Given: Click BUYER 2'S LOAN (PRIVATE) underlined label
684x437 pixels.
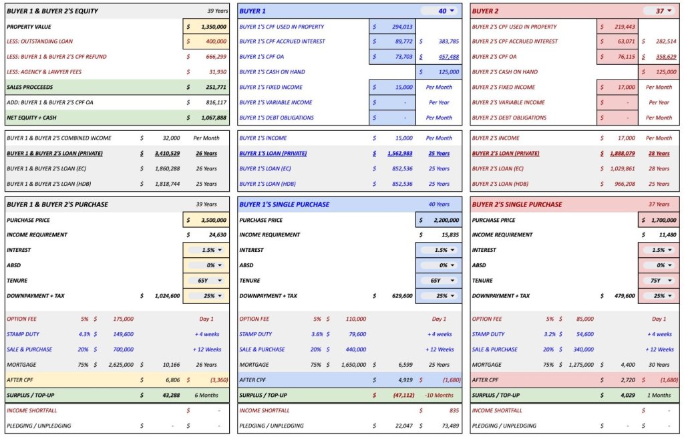Looking at the screenshot, I should click(506, 154).
